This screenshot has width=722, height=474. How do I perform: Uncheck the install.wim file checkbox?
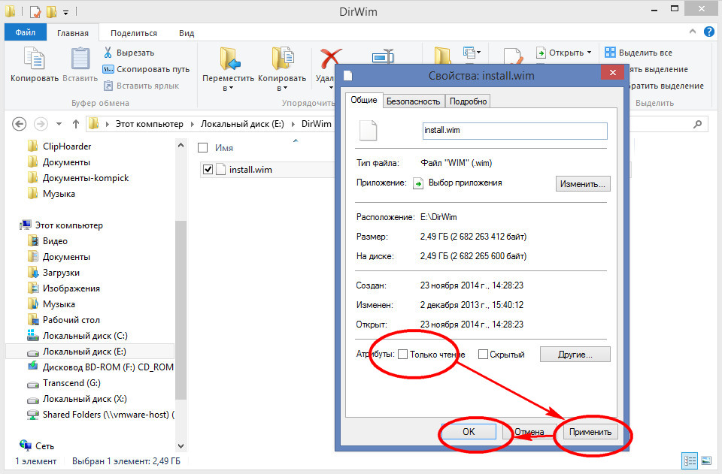point(208,170)
